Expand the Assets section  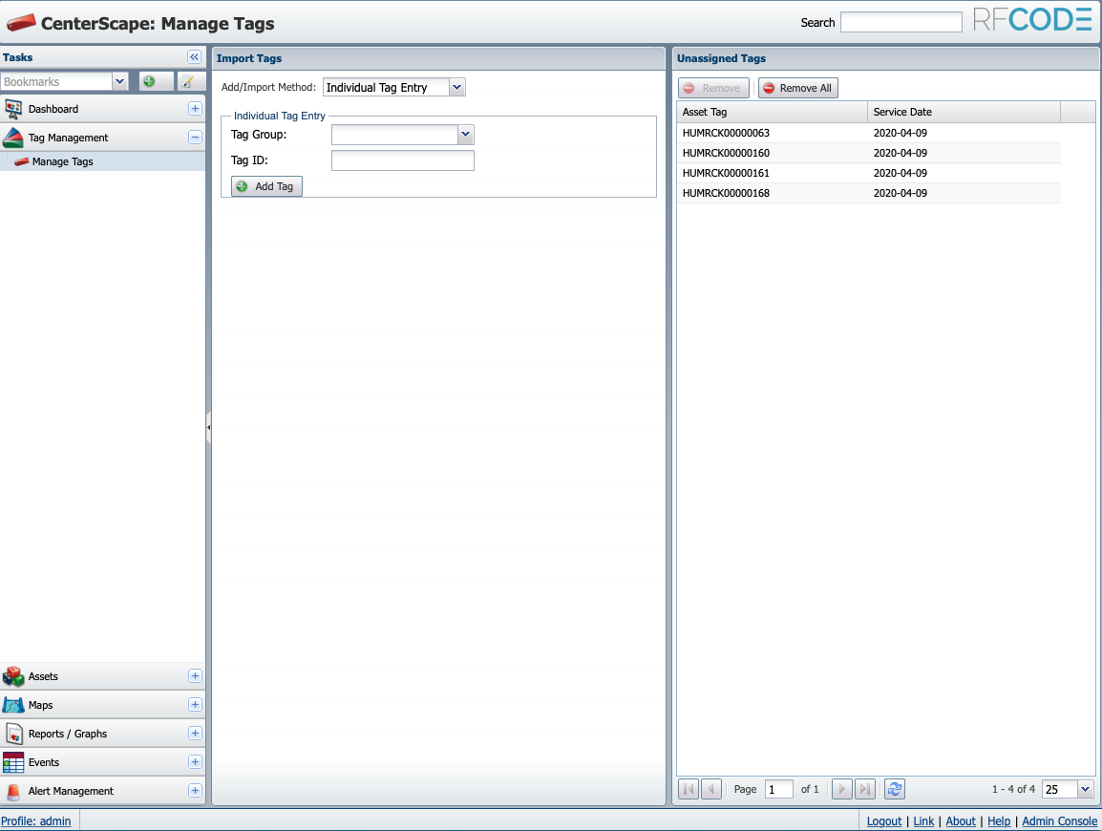196,675
